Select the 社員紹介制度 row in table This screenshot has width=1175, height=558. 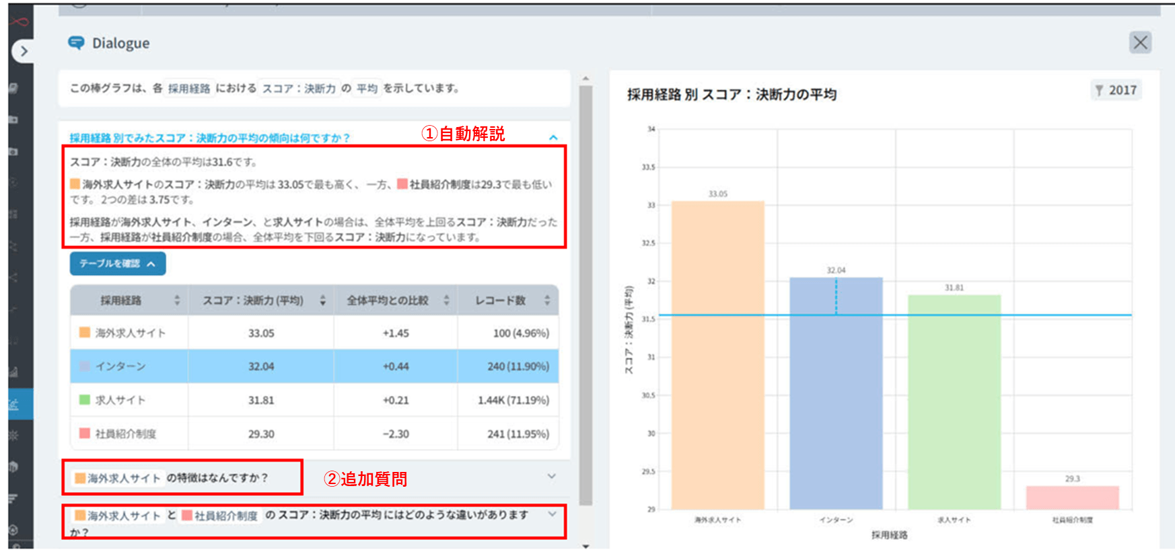314,434
